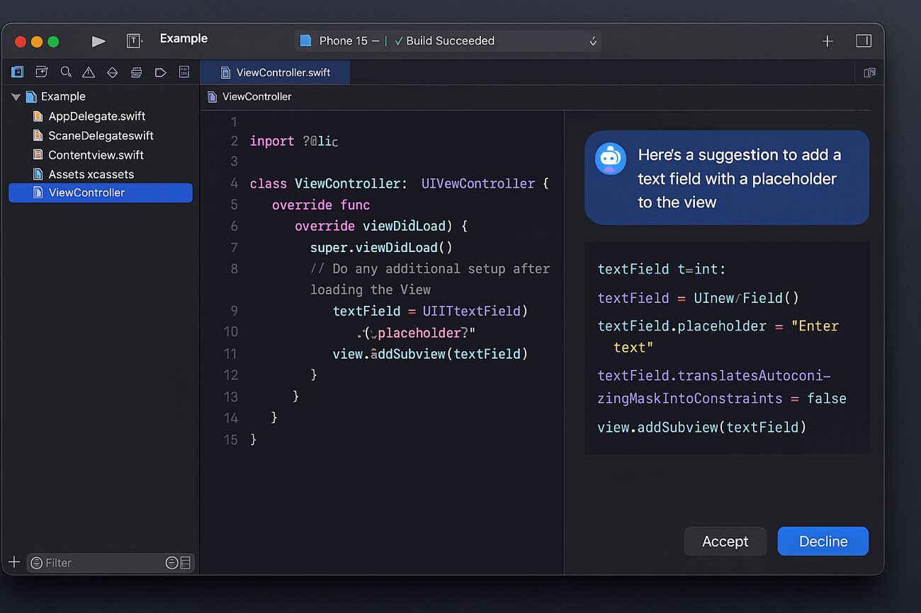Toggle the inspector panel in the toolbar
Image resolution: width=921 pixels, height=613 pixels.
[863, 41]
